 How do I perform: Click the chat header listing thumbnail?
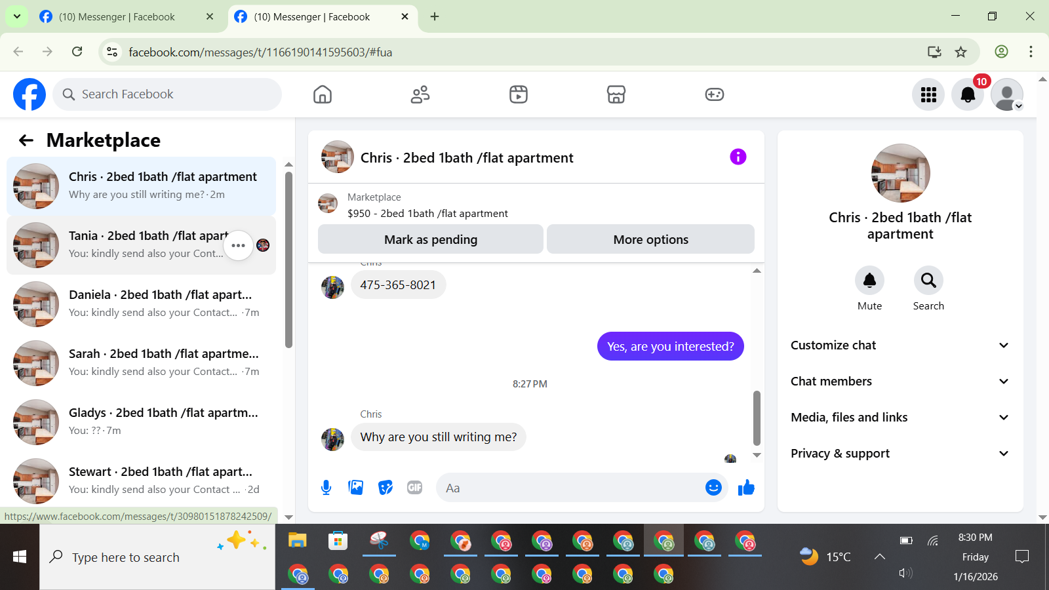tap(338, 157)
